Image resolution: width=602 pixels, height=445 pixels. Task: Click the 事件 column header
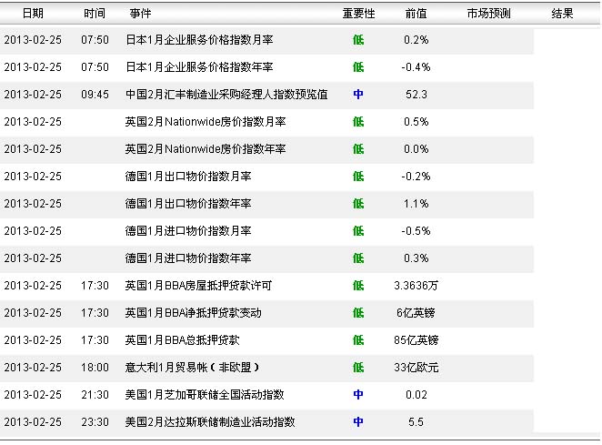(x=141, y=14)
